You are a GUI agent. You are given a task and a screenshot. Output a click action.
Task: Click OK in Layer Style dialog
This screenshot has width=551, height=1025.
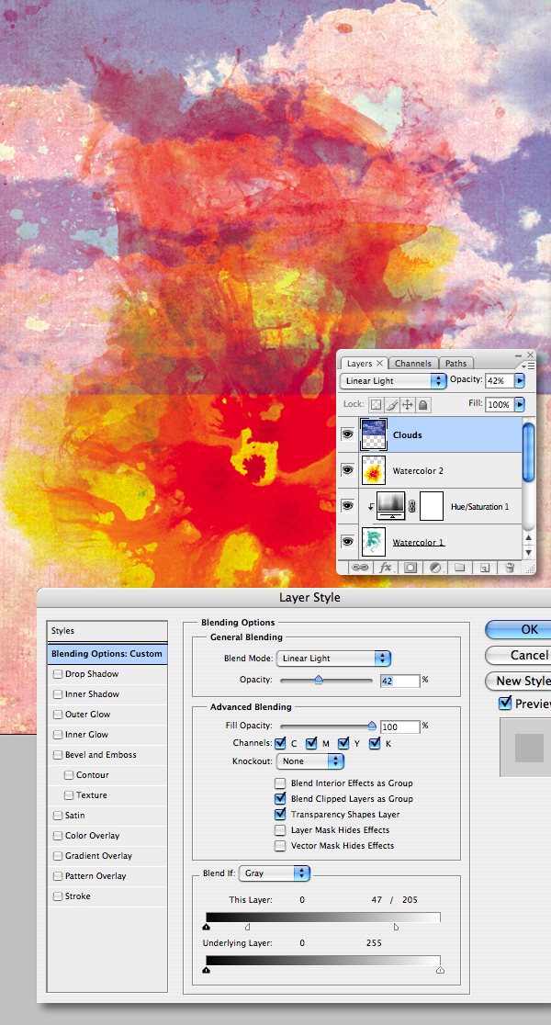pyautogui.click(x=520, y=629)
